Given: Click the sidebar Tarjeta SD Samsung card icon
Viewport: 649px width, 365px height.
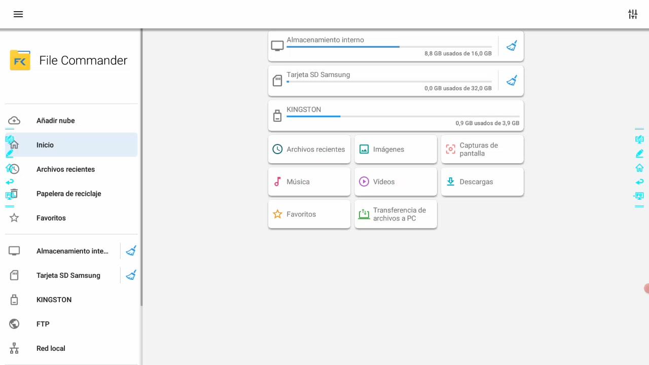Looking at the screenshot, I should (x=14, y=275).
